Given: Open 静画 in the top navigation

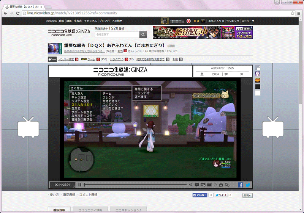Looking at the screenshot, I should (69, 21).
